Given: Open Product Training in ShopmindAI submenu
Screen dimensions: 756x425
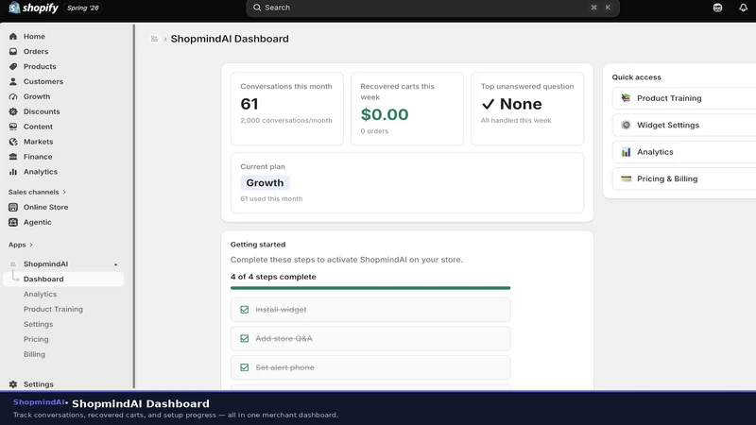Looking at the screenshot, I should [53, 309].
